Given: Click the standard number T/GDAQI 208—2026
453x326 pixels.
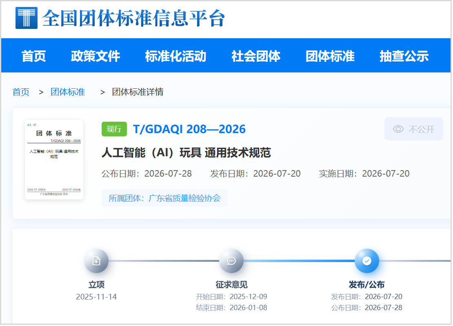Looking at the screenshot, I should click(x=189, y=129).
